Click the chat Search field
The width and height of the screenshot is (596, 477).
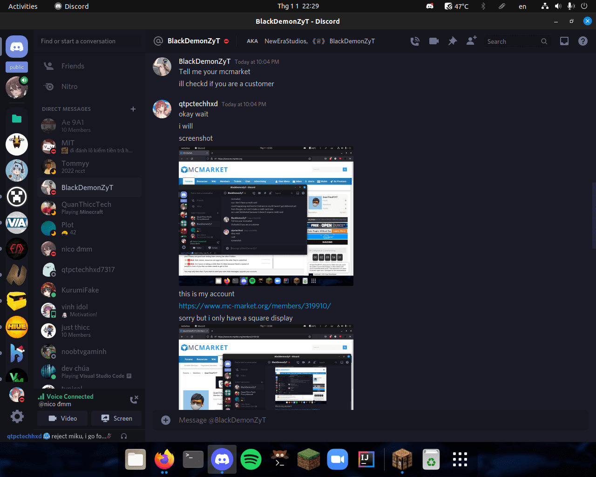coord(517,41)
